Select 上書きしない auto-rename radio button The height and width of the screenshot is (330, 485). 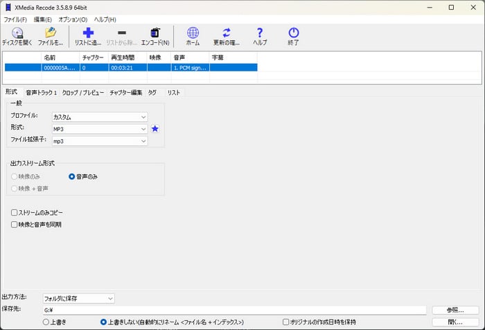coord(104,322)
